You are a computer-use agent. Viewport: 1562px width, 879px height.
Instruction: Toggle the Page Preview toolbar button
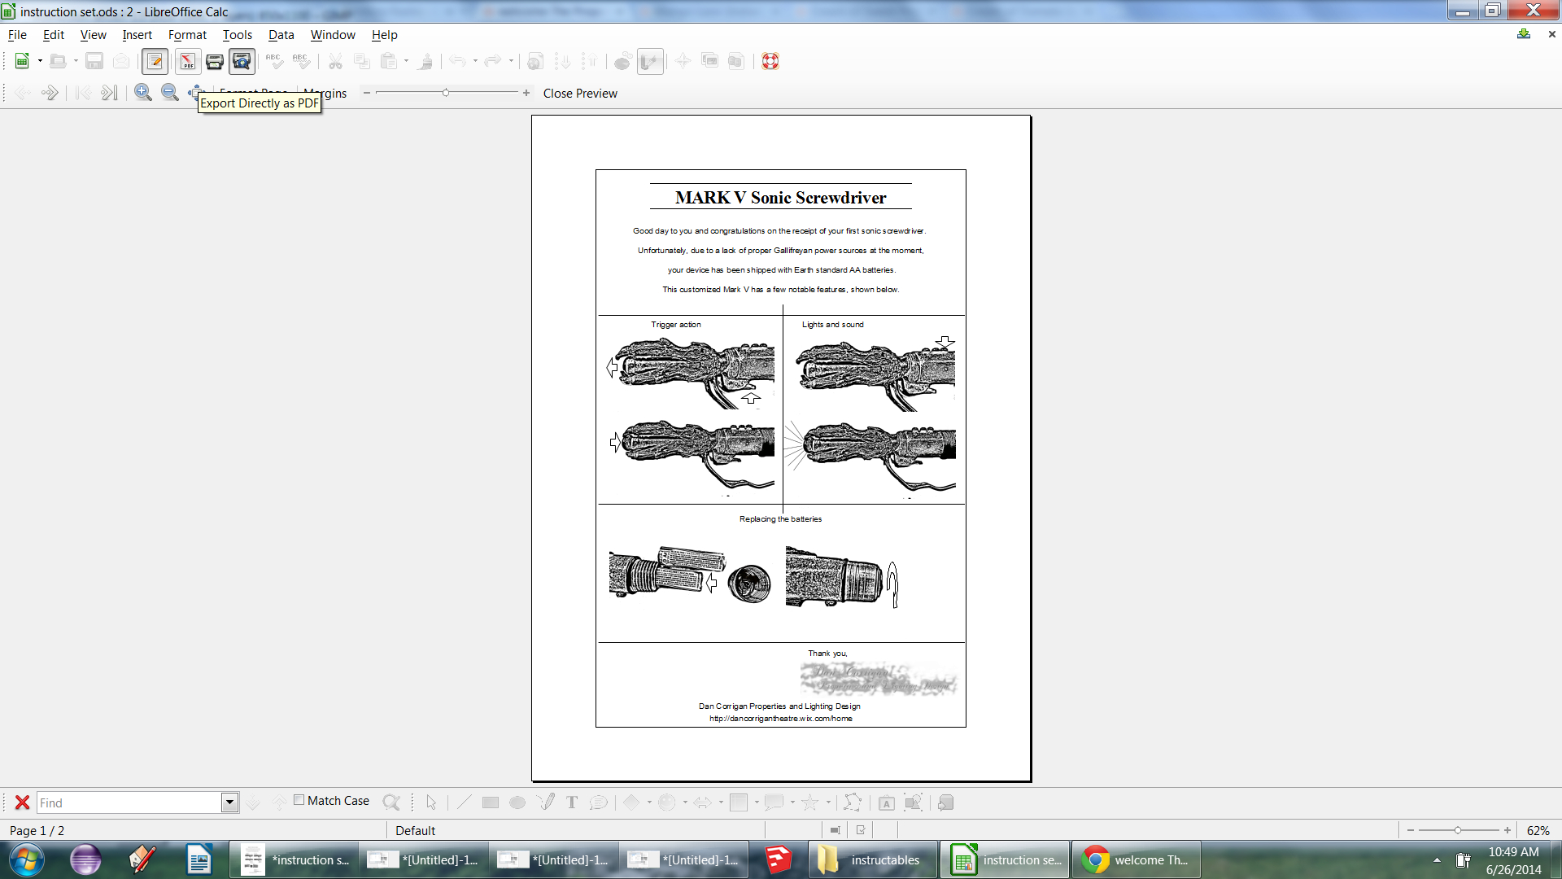tap(242, 61)
